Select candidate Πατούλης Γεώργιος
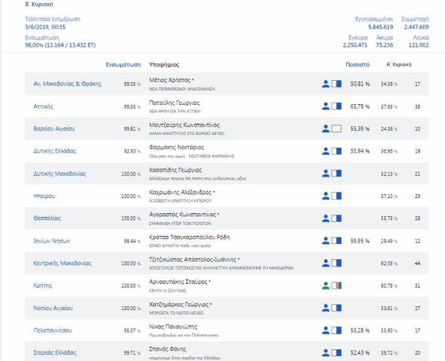 click(174, 103)
